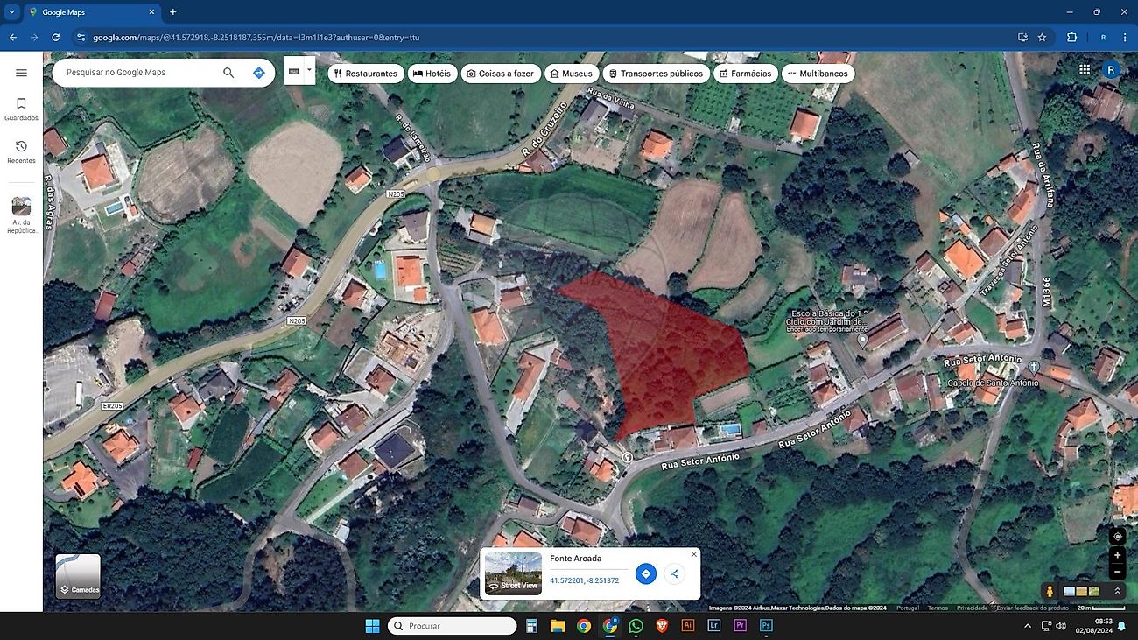Bookmark this page with the star
Image resolution: width=1138 pixels, height=640 pixels.
[x=1042, y=38]
